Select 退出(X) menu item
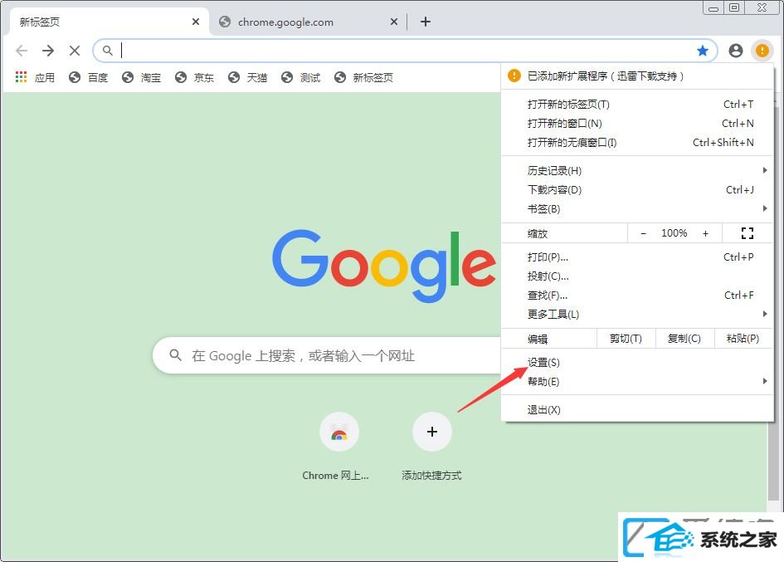The width and height of the screenshot is (784, 562). 637,410
